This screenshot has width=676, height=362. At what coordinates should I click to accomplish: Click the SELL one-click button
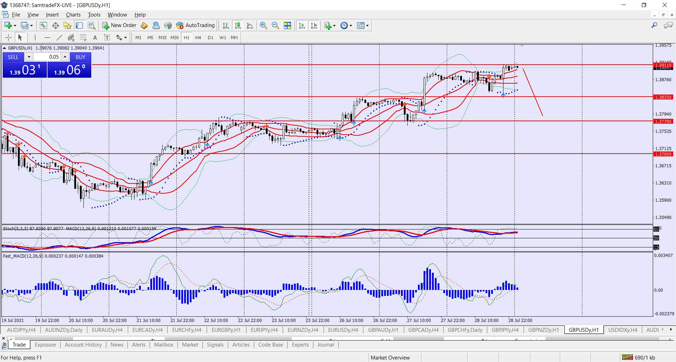coord(13,57)
